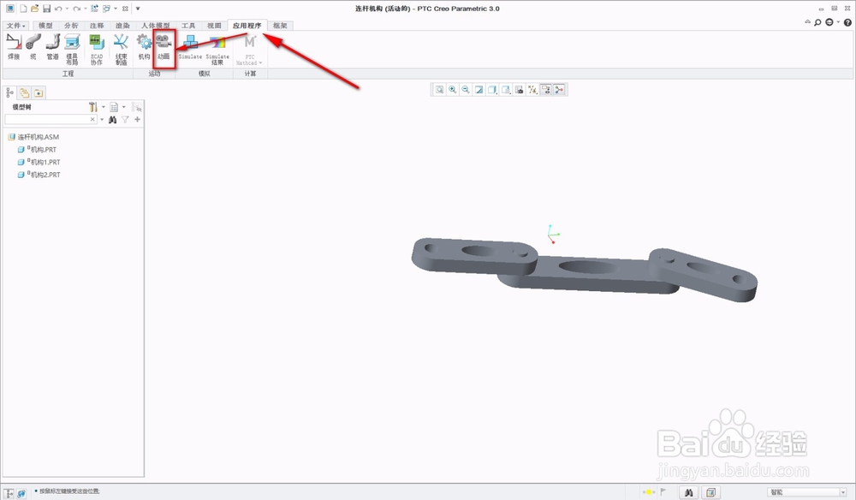Open the redo history dropdown arrow
The width and height of the screenshot is (856, 500).
pyautogui.click(x=86, y=9)
